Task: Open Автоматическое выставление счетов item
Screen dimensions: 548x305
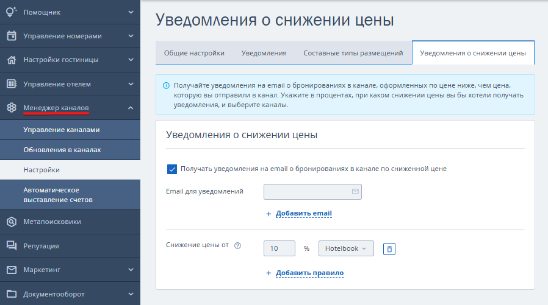Action: click(x=70, y=195)
